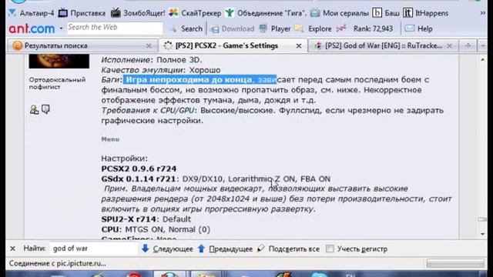This screenshot has height=277, width=493.
Task: Click the ant.com logo
Action: (x=32, y=28)
